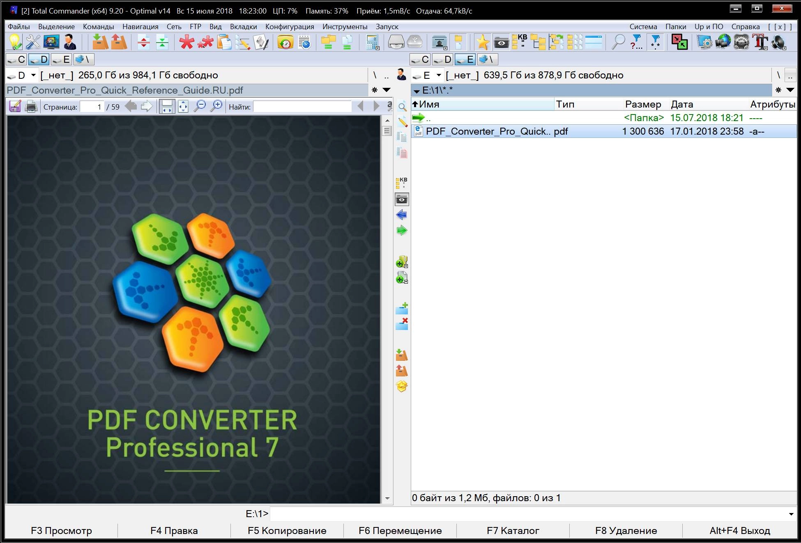
Task: Toggle the eye icon in vertical button bar
Action: (x=402, y=199)
